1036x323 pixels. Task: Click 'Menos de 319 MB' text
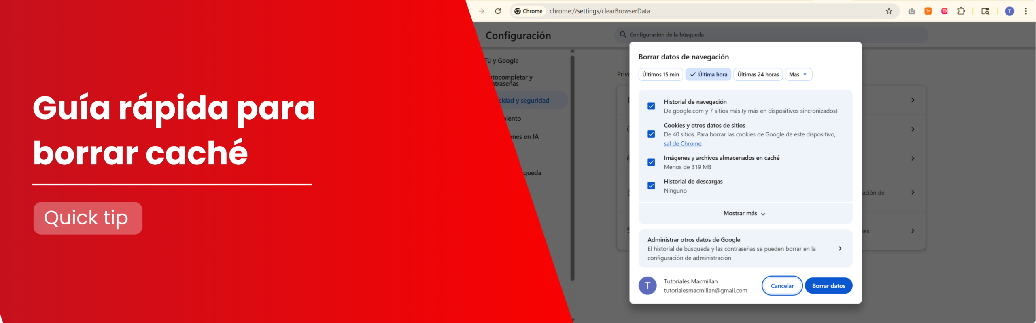click(687, 167)
